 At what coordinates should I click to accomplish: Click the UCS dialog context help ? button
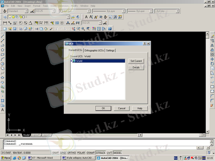[x=144, y=43]
